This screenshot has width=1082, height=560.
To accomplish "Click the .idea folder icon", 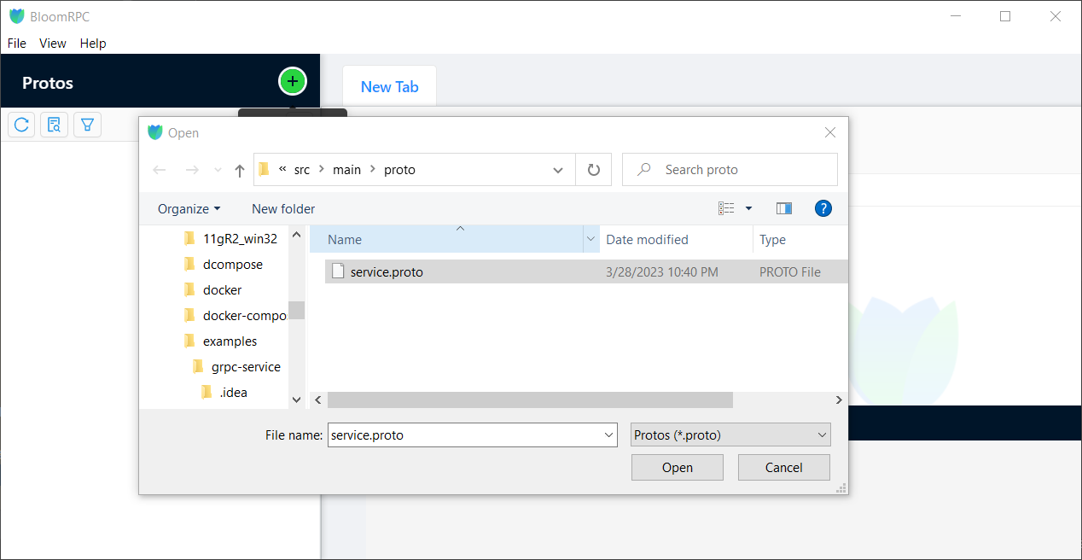I will [207, 392].
